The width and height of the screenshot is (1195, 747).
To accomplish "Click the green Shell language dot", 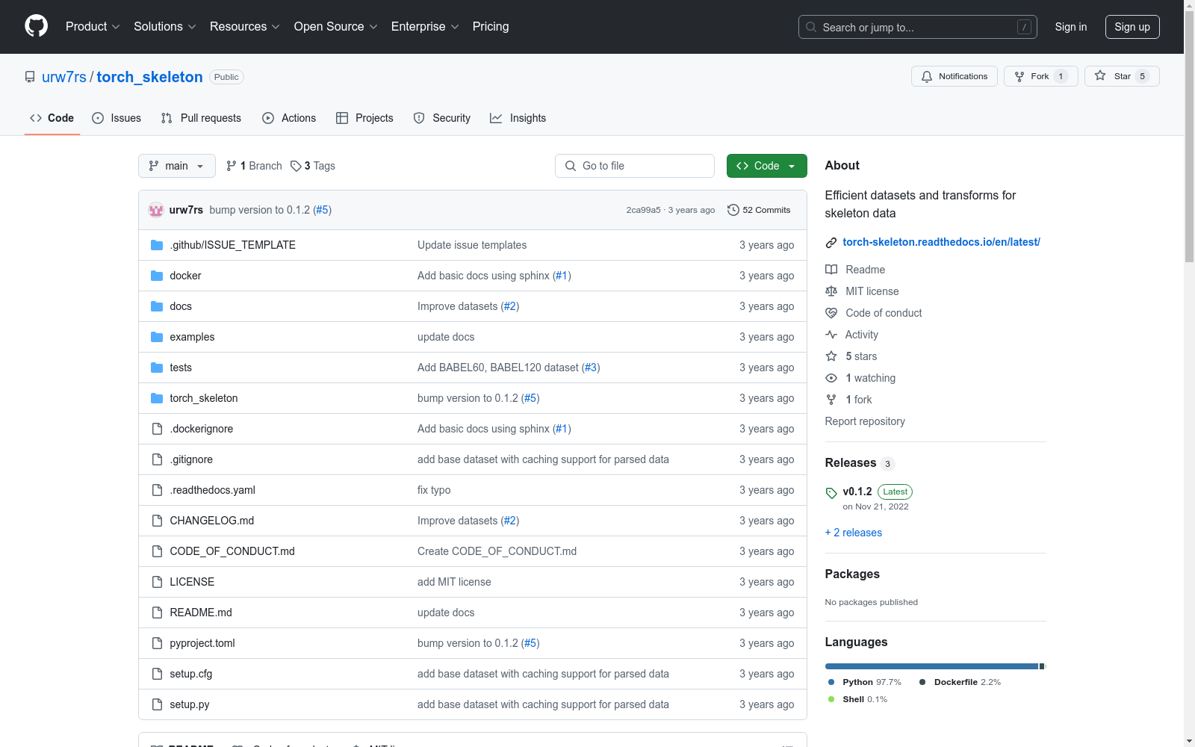I will tap(831, 699).
